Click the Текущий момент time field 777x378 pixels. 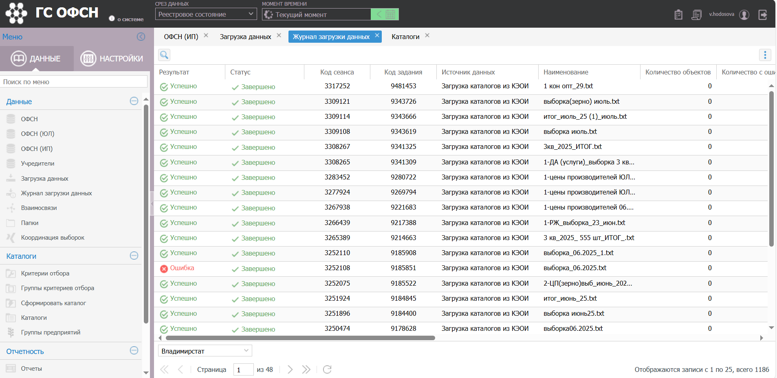[x=317, y=14]
